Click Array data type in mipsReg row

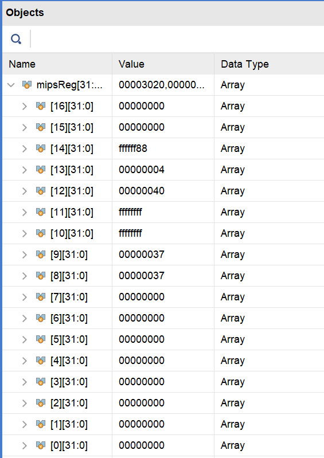(233, 85)
